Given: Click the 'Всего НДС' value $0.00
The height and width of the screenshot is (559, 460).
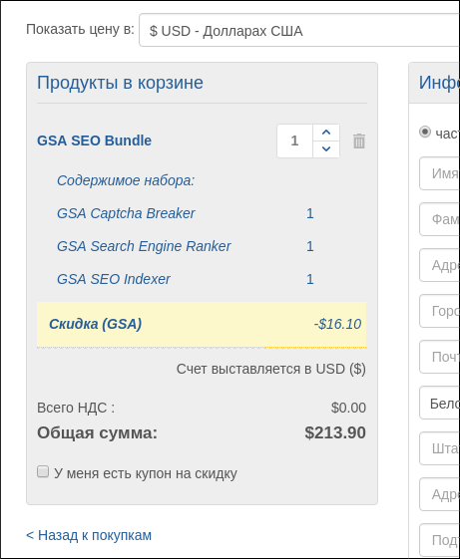Looking at the screenshot, I should [348, 408].
